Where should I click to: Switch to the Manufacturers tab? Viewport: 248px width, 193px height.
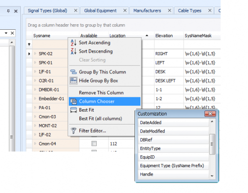[147, 10]
